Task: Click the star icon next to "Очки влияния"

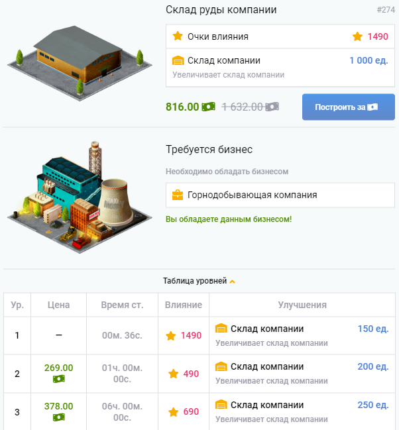Action: 178,36
